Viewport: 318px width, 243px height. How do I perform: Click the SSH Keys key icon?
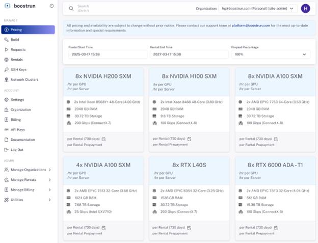[7, 70]
